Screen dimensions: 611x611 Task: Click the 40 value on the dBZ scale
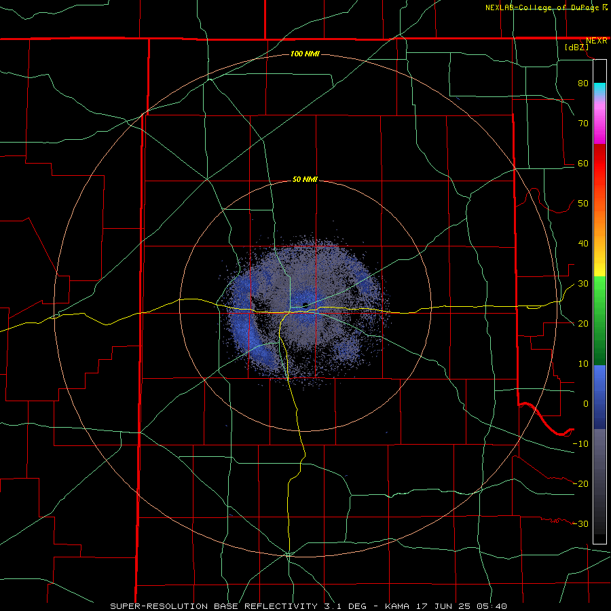tap(583, 244)
